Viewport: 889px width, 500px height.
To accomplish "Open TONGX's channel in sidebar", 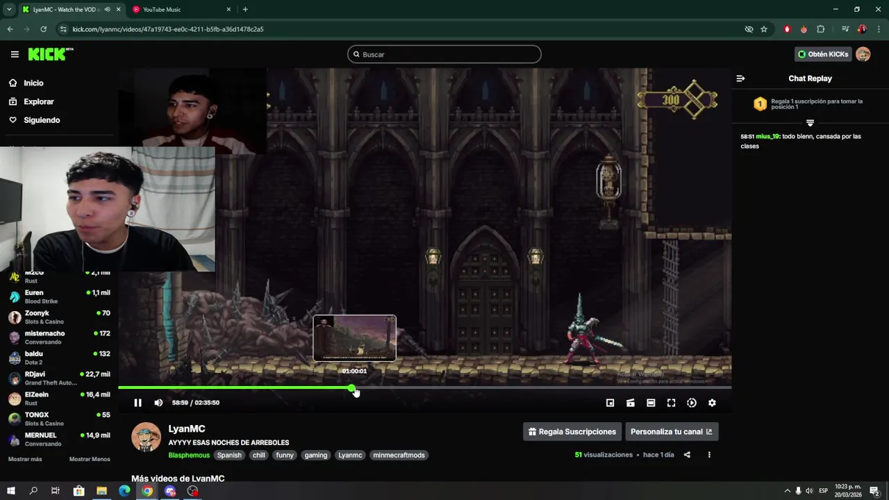I will tap(59, 419).
